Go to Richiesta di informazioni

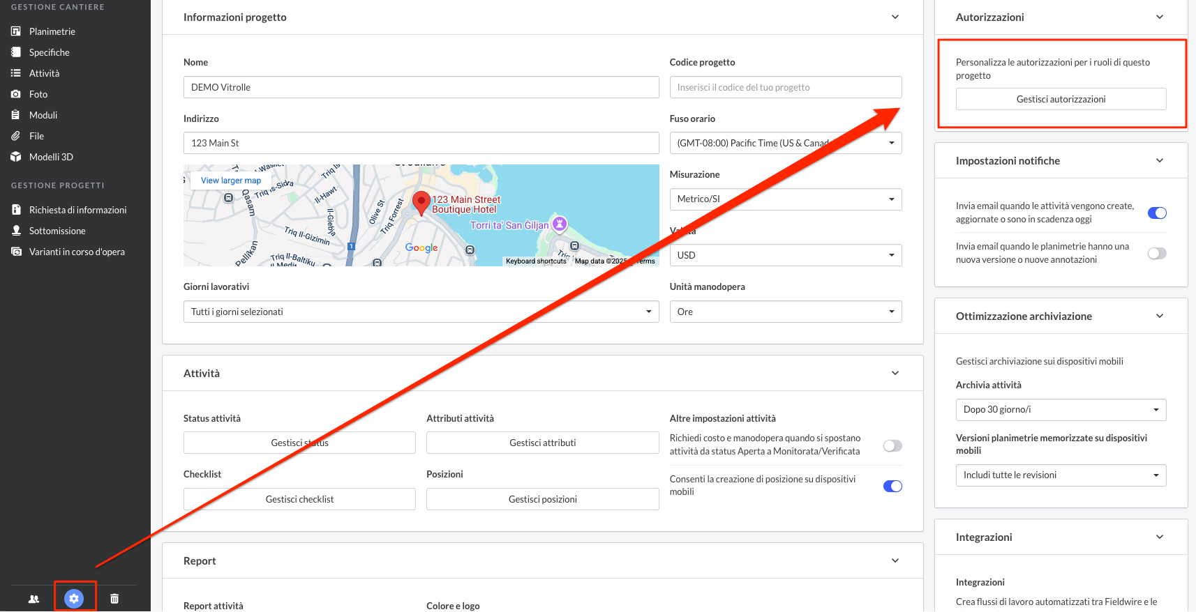[x=77, y=210]
